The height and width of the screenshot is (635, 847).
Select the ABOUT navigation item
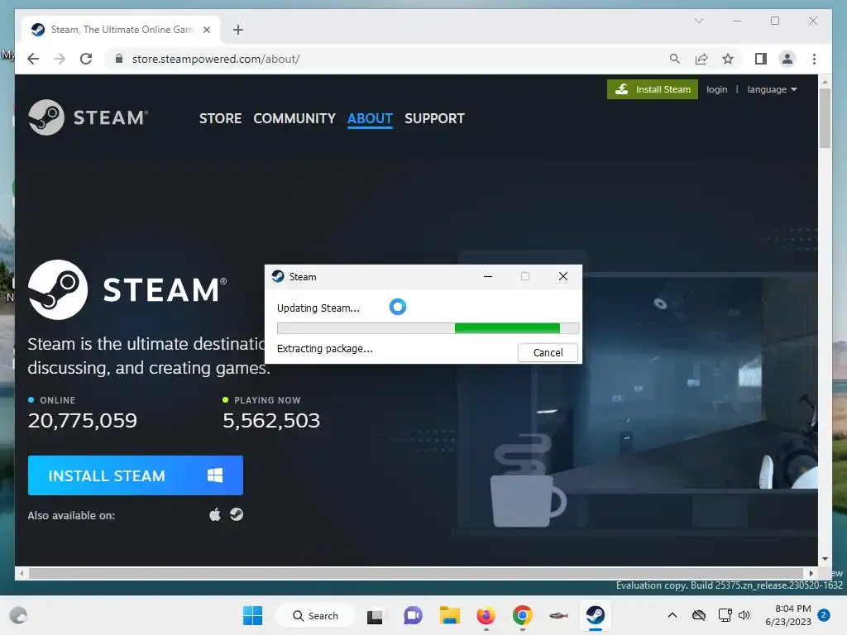pyautogui.click(x=370, y=118)
